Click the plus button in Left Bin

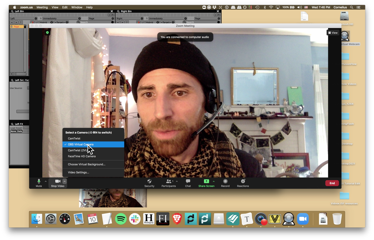tap(110, 15)
